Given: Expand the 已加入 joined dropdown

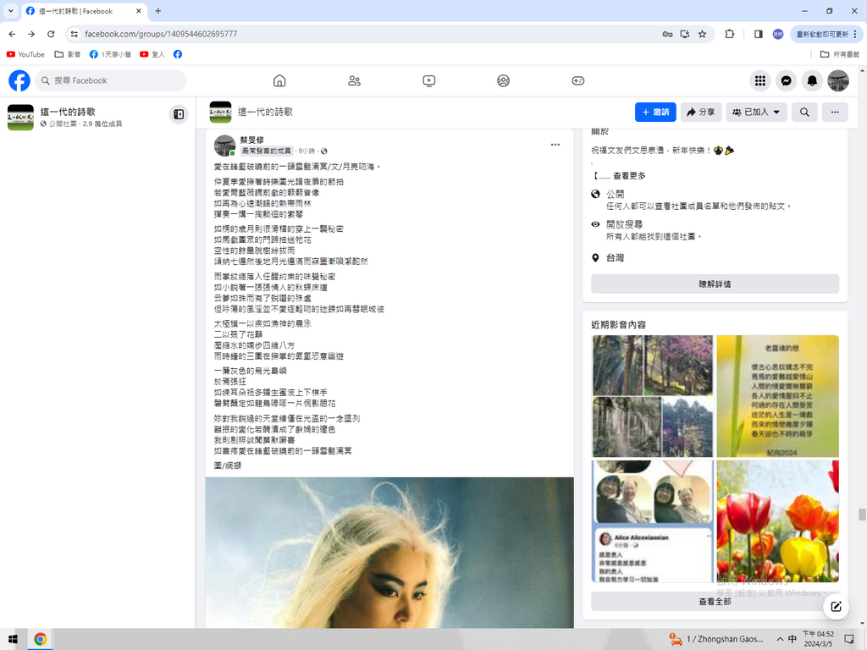Looking at the screenshot, I should [x=756, y=112].
